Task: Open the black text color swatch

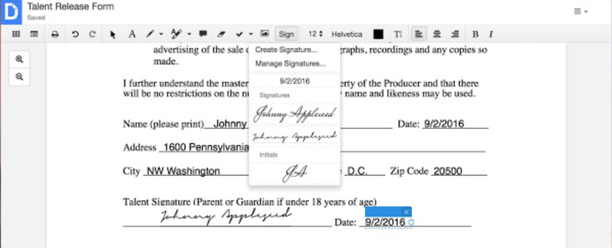Action: [378, 34]
